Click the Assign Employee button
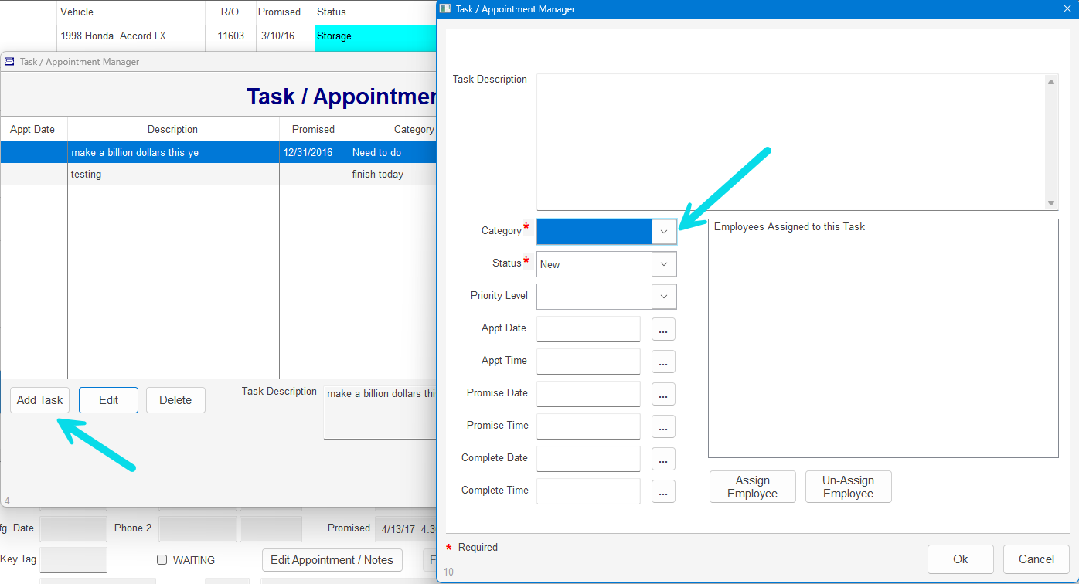The width and height of the screenshot is (1079, 584). 752,487
